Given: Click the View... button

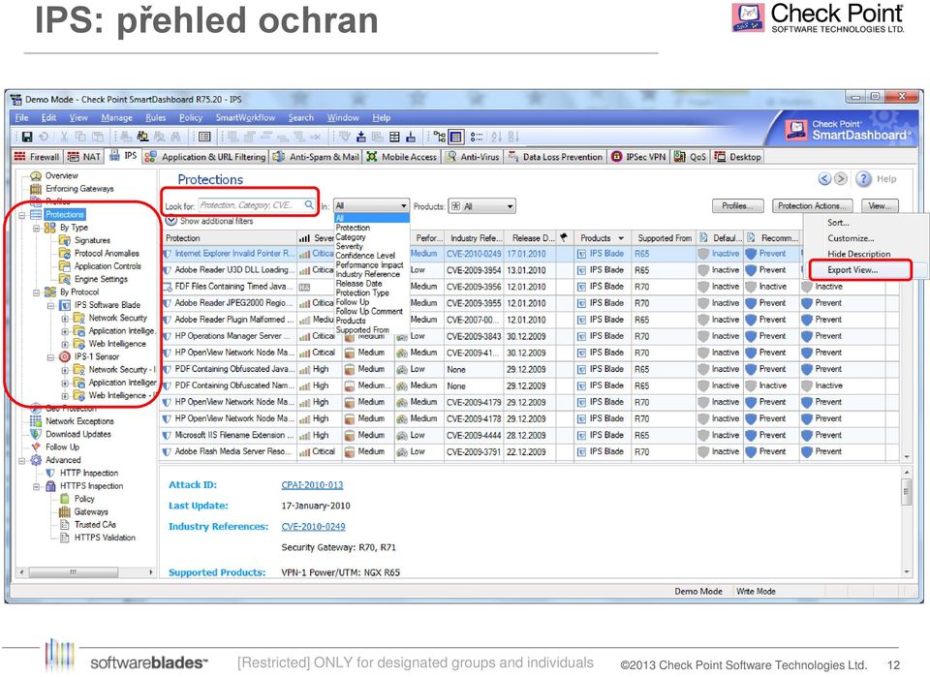Looking at the screenshot, I should pos(880,205).
